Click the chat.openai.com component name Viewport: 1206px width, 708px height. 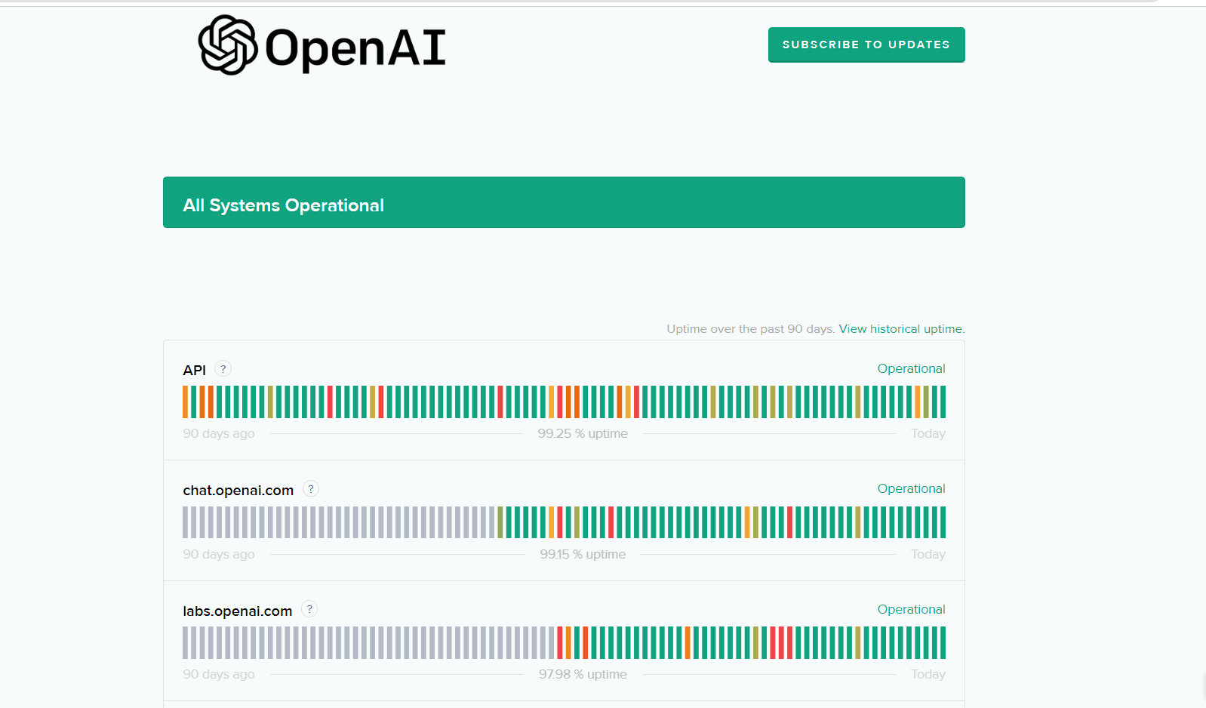pos(238,490)
